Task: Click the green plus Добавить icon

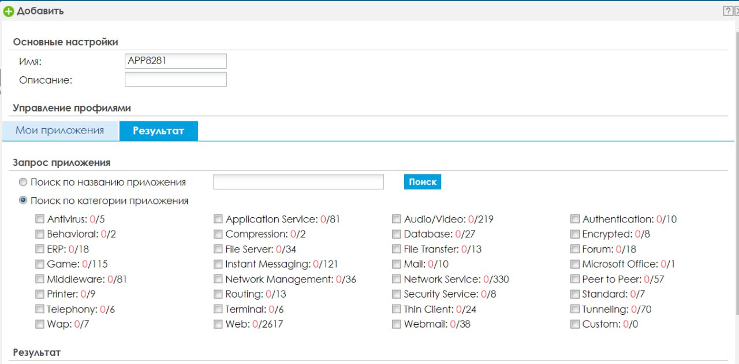Action: click(x=9, y=11)
